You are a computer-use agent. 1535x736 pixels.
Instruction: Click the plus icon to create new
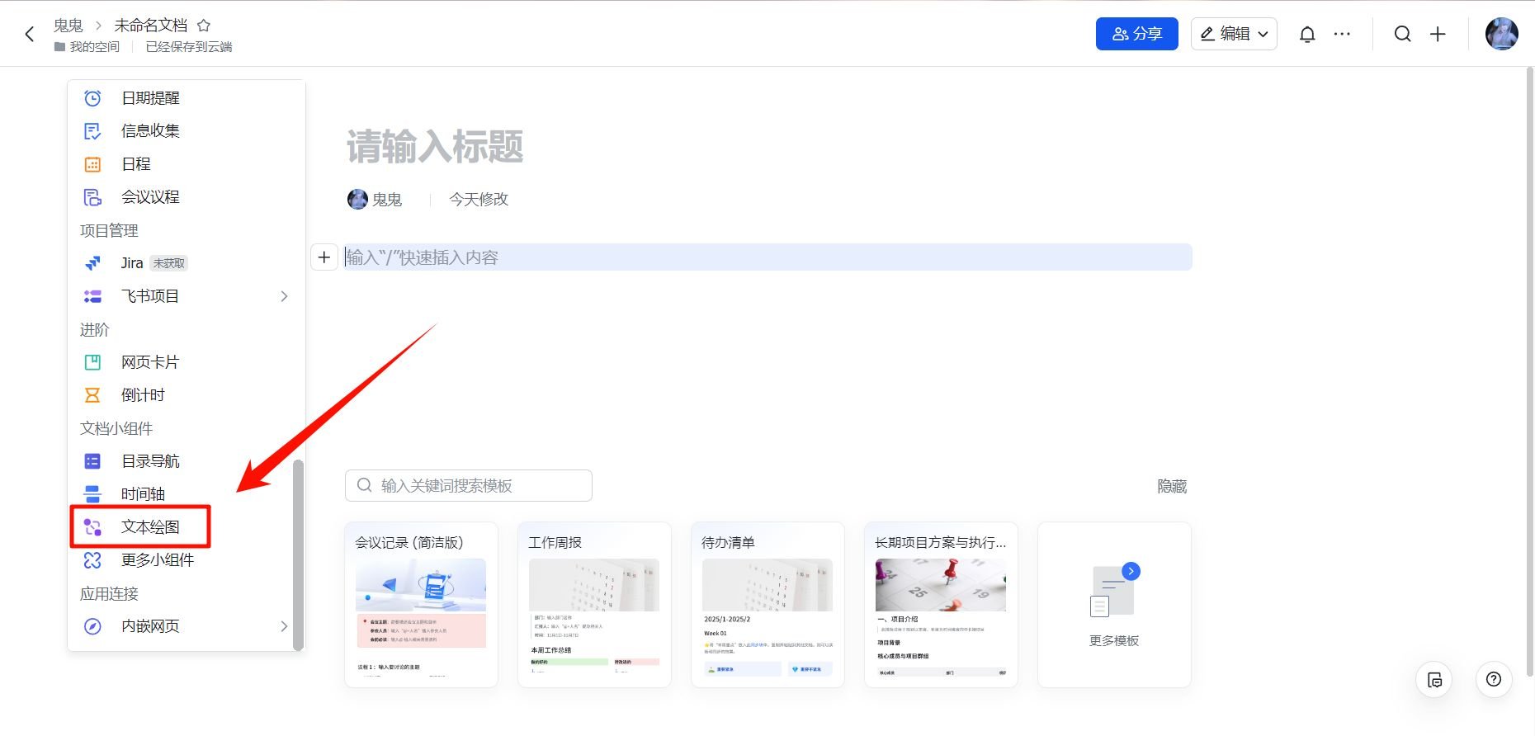[x=1438, y=34]
